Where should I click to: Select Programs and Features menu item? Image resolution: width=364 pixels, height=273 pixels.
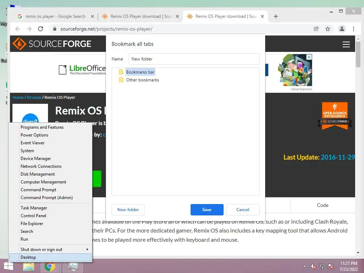click(50, 127)
